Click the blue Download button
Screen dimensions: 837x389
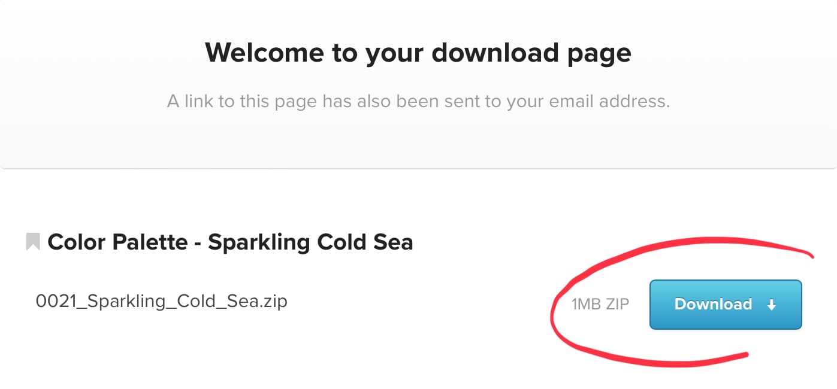coord(725,304)
